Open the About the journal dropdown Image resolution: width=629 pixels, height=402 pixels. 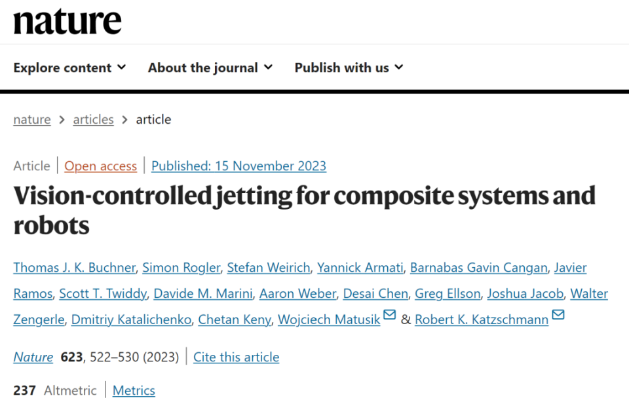coord(210,67)
